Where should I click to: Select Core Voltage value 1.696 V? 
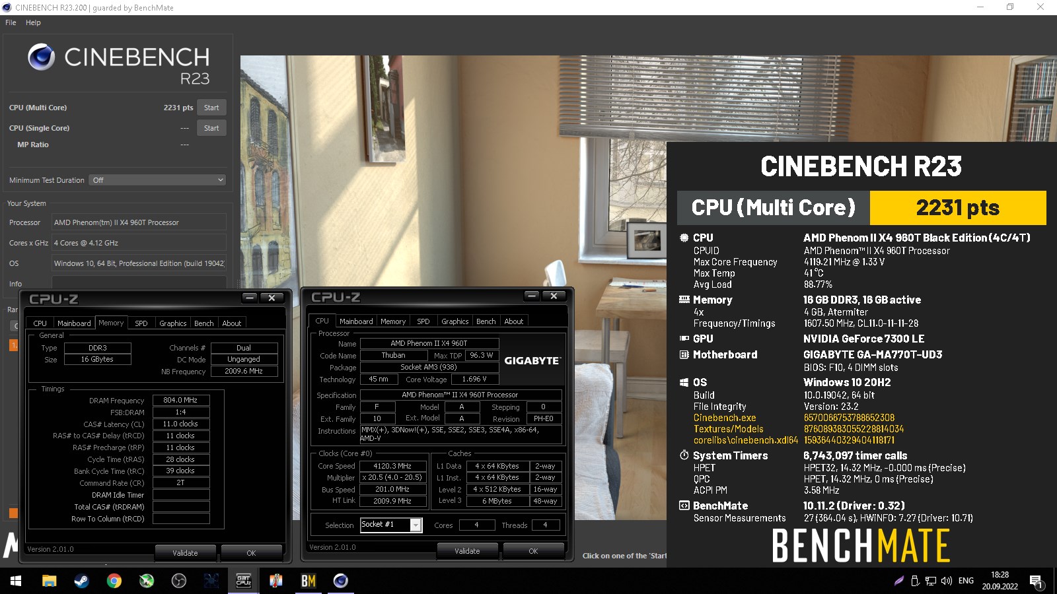[474, 379]
